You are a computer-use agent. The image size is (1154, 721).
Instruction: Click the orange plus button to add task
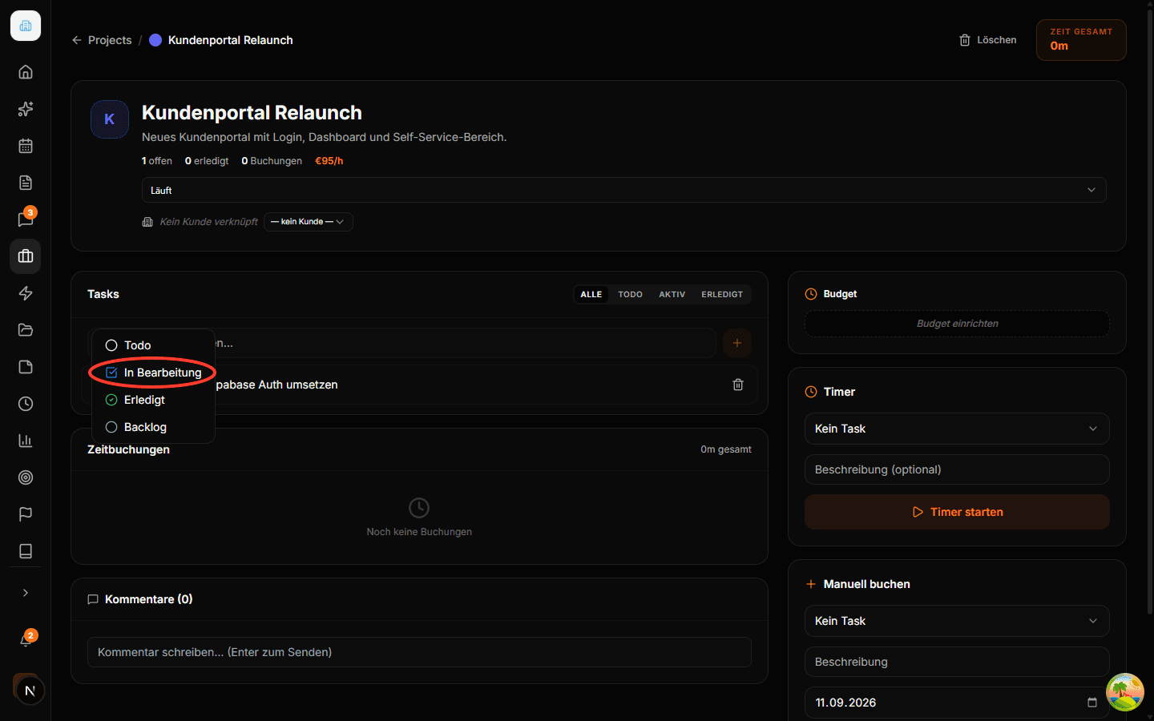click(737, 343)
